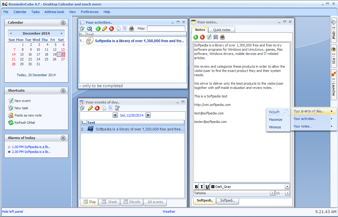Open the Address book menu

pos(54,12)
